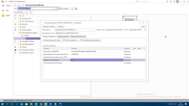Screen dimensions: 189x106
Task: Open the link icon of Шаблон этапа field
Action: [x=122, y=30]
